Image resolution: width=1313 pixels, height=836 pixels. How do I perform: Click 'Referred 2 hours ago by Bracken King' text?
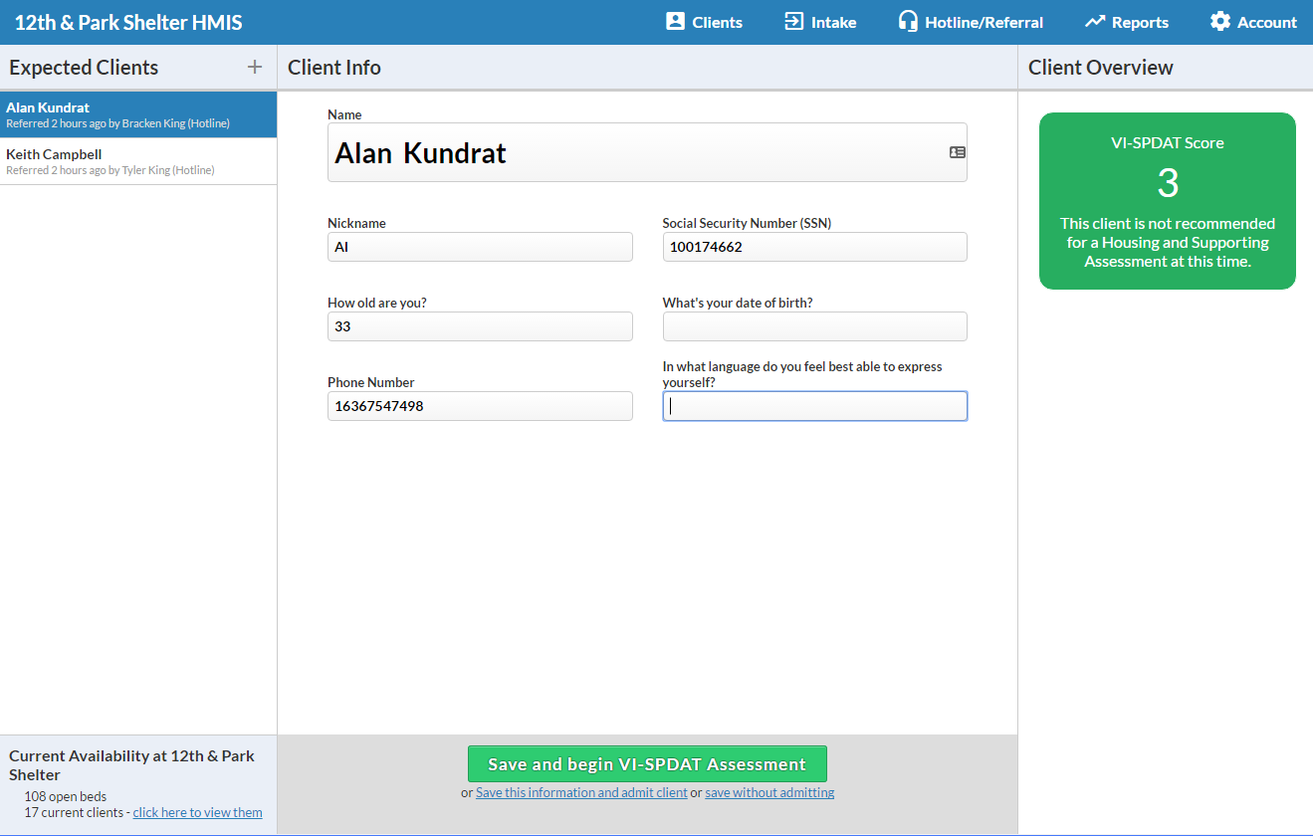click(117, 123)
